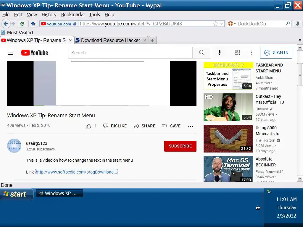Image resolution: width=303 pixels, height=227 pixels.
Task: Open the Outkast Hey Ya video thumbnail
Action: point(228,107)
